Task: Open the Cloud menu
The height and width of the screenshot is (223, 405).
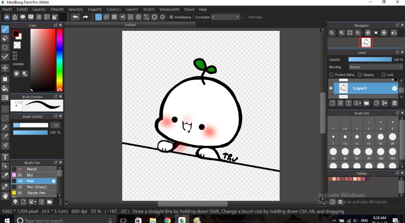Action: [x=189, y=9]
